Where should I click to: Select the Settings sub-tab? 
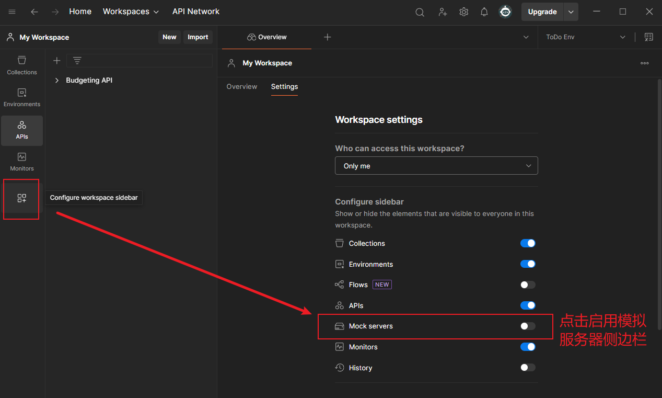pyautogui.click(x=284, y=87)
